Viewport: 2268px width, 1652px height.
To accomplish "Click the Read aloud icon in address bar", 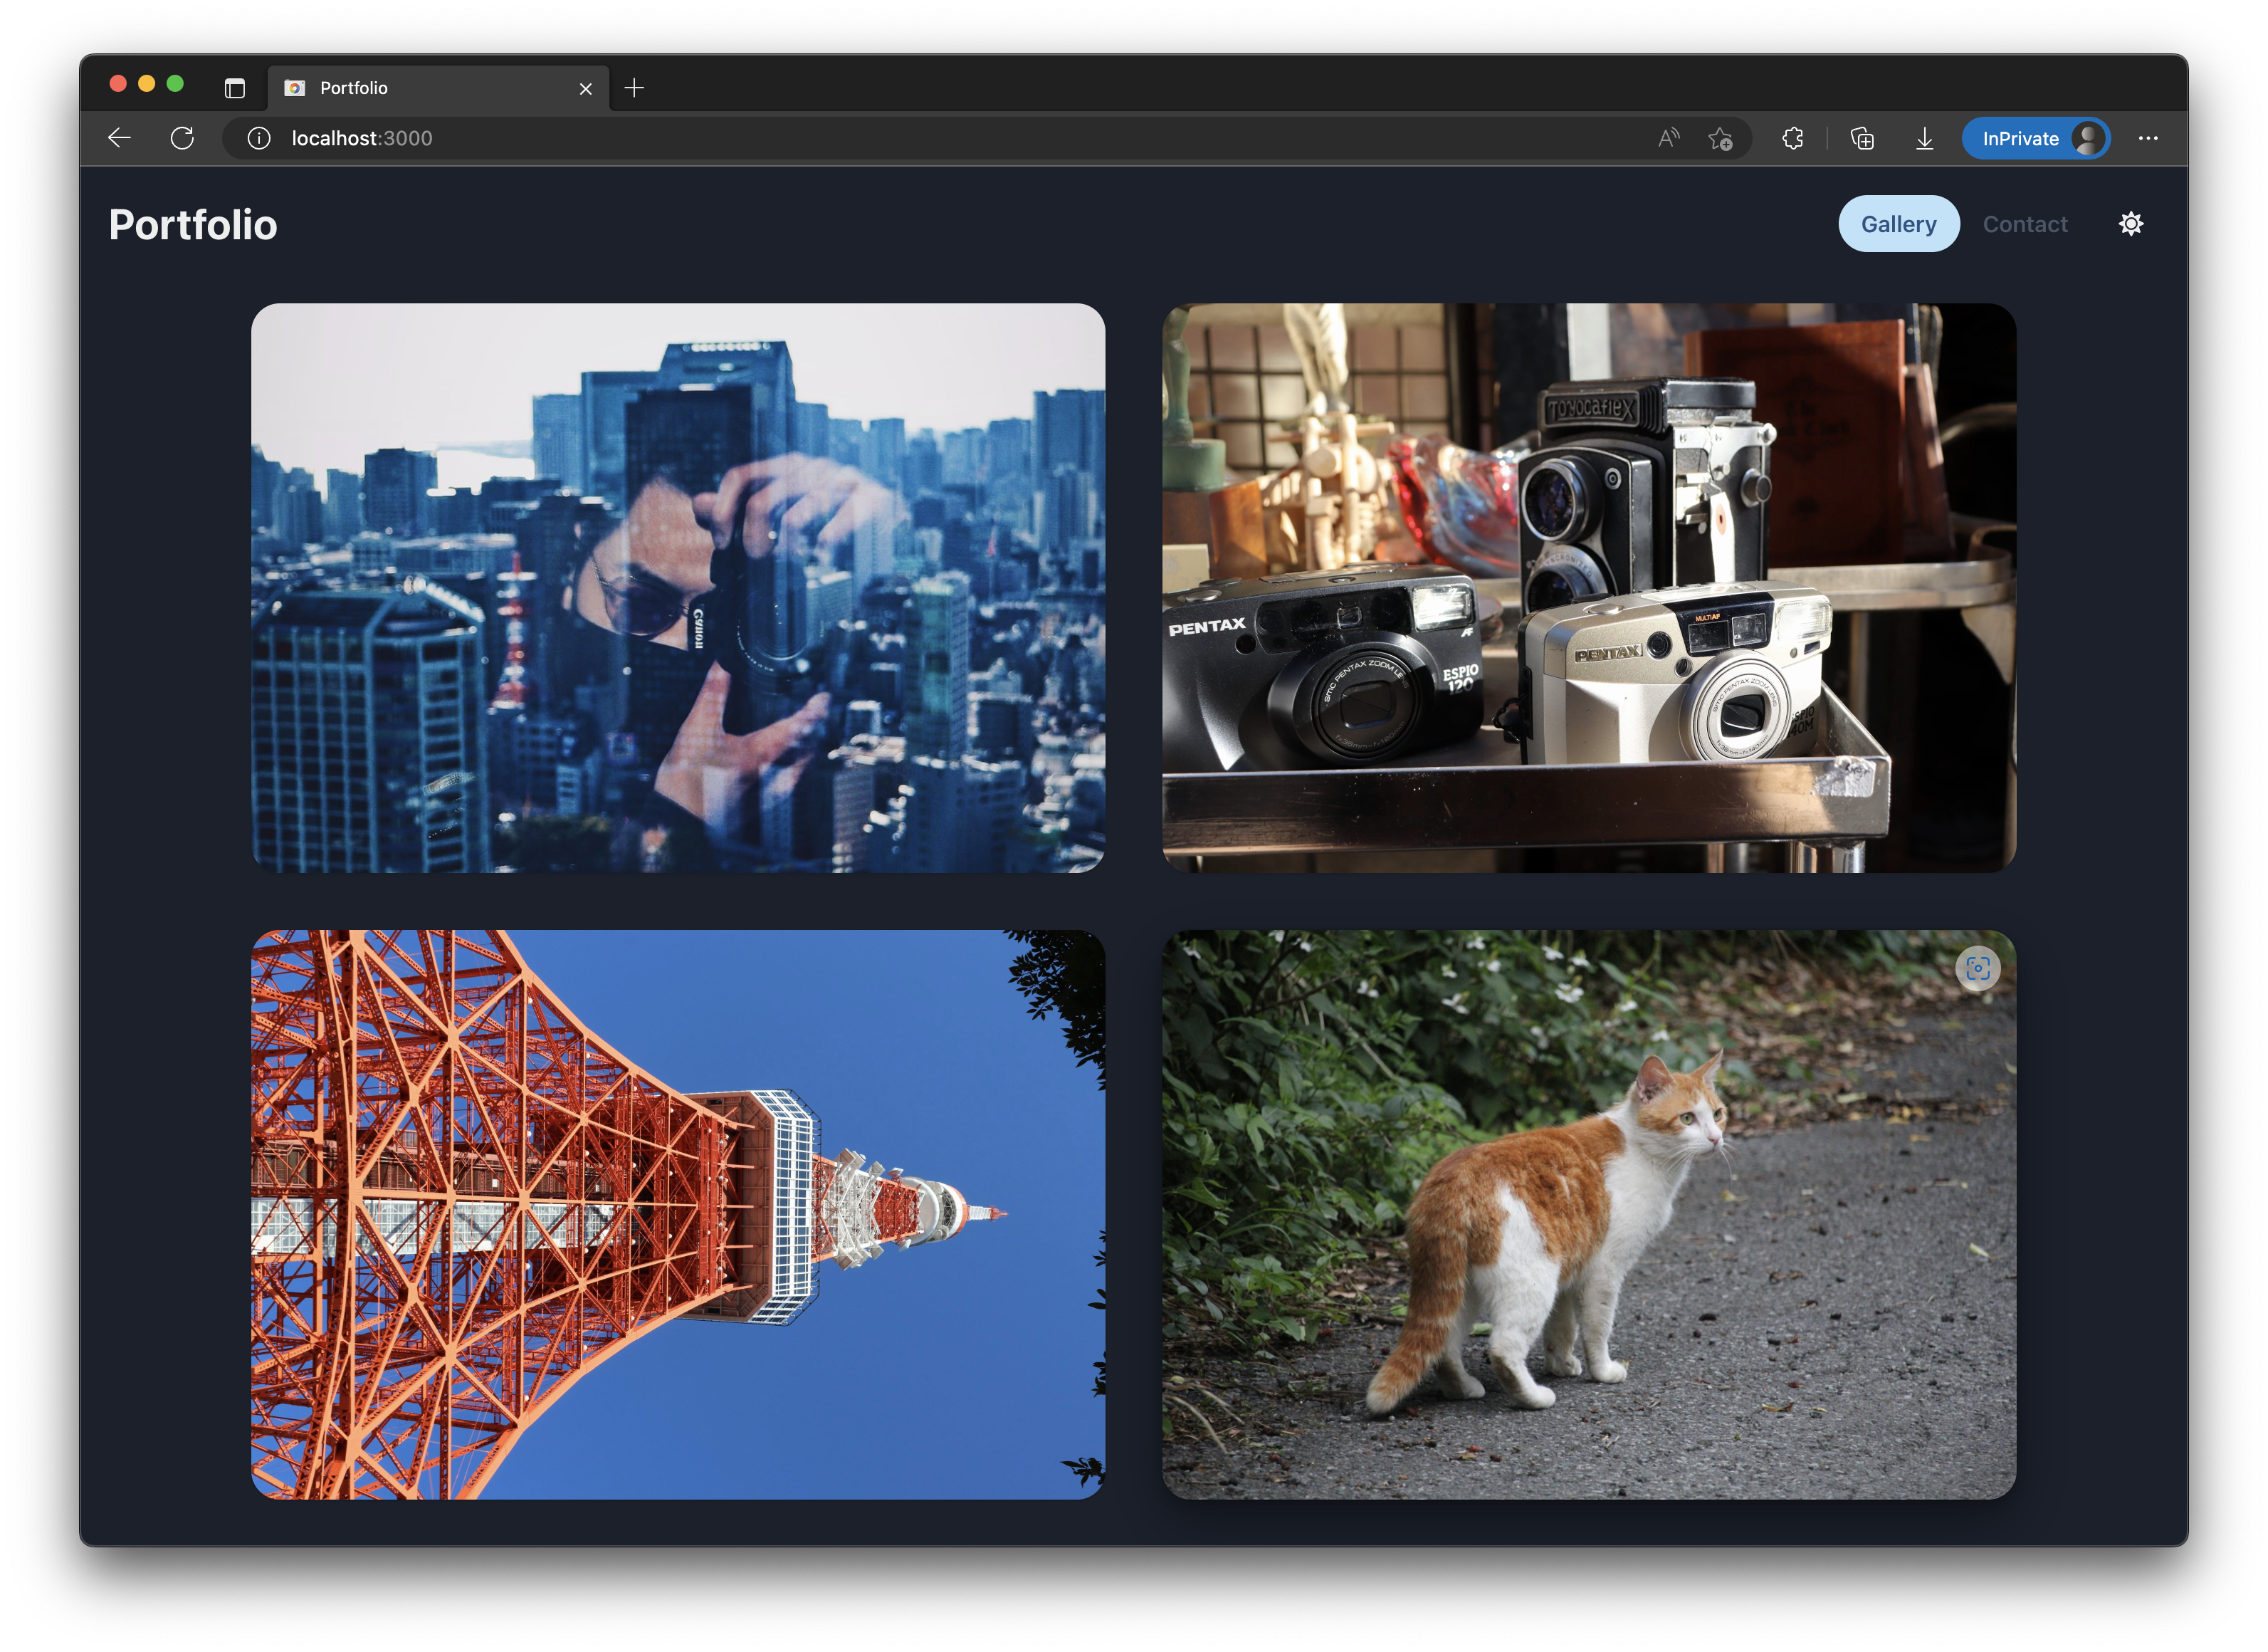I will pos(1668,138).
